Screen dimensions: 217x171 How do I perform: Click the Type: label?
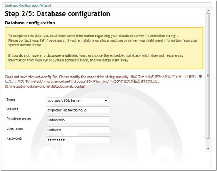11,100
